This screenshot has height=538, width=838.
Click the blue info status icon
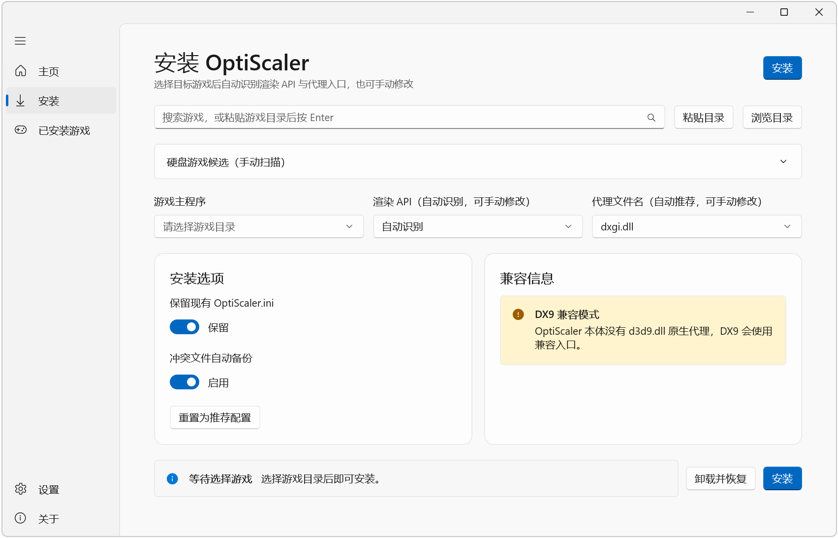pyautogui.click(x=172, y=478)
